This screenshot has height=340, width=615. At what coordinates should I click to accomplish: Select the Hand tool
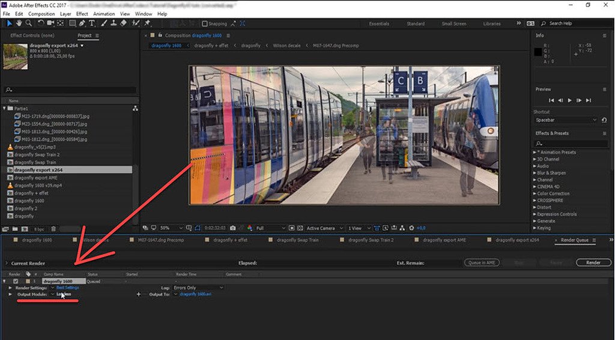click(19, 23)
